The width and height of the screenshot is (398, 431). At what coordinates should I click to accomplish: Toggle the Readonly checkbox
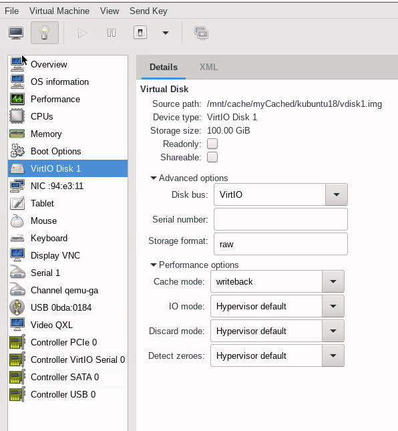pos(212,144)
